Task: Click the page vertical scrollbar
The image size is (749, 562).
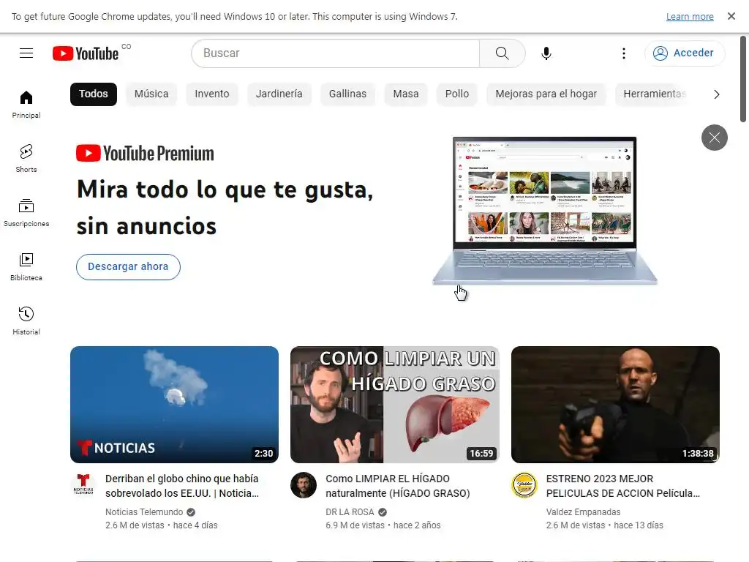Action: point(743,79)
